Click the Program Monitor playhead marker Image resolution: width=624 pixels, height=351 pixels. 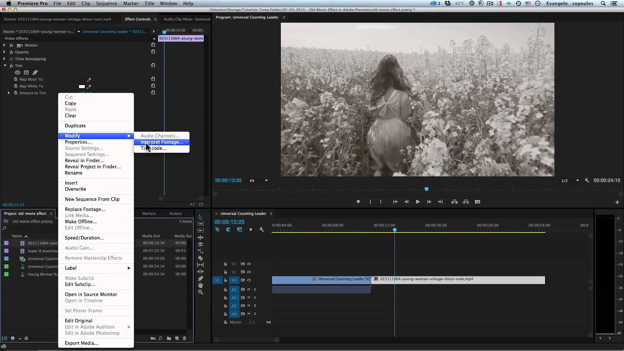427,189
